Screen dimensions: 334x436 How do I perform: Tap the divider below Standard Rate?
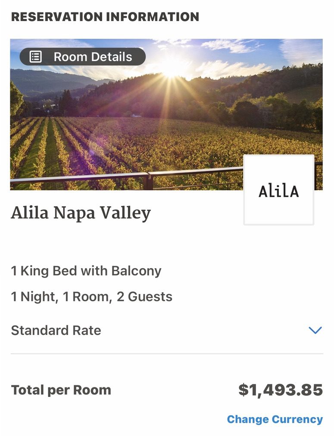coord(167,354)
